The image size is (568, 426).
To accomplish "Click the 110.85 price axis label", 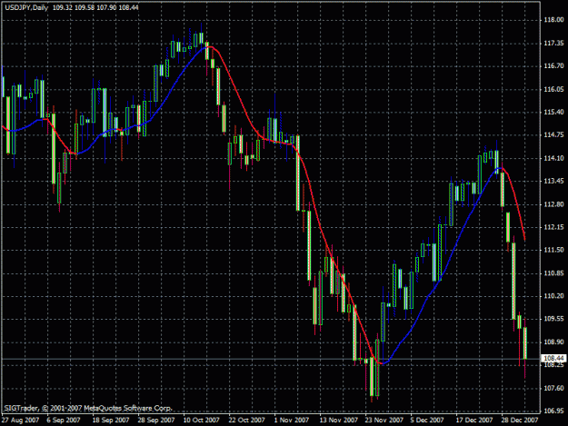I will (553, 273).
